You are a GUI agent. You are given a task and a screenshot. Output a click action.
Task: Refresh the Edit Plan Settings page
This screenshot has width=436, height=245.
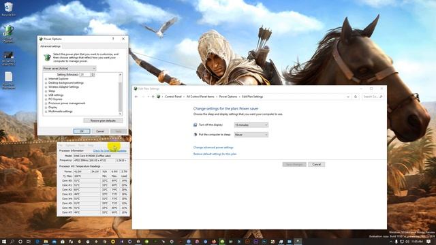click(x=356, y=97)
